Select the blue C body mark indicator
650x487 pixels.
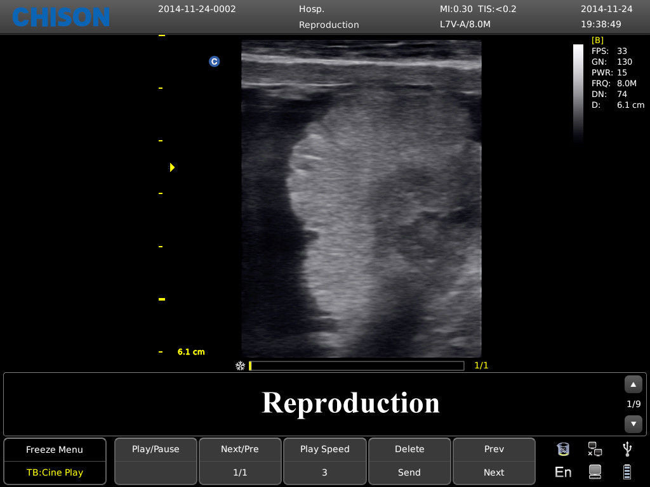pos(214,62)
